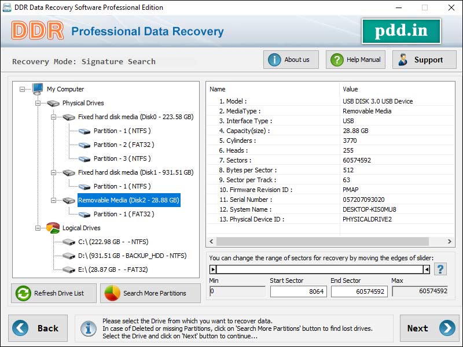
Task: Click the left edge handle of sector slider
Action: (x=213, y=270)
